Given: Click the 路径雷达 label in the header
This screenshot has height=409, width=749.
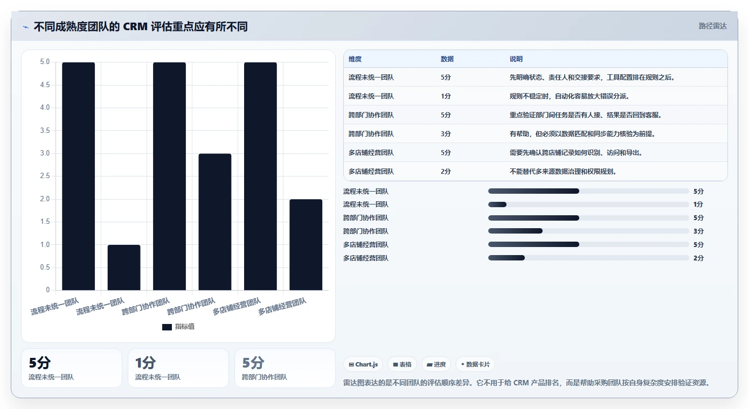Looking at the screenshot, I should 712,26.
